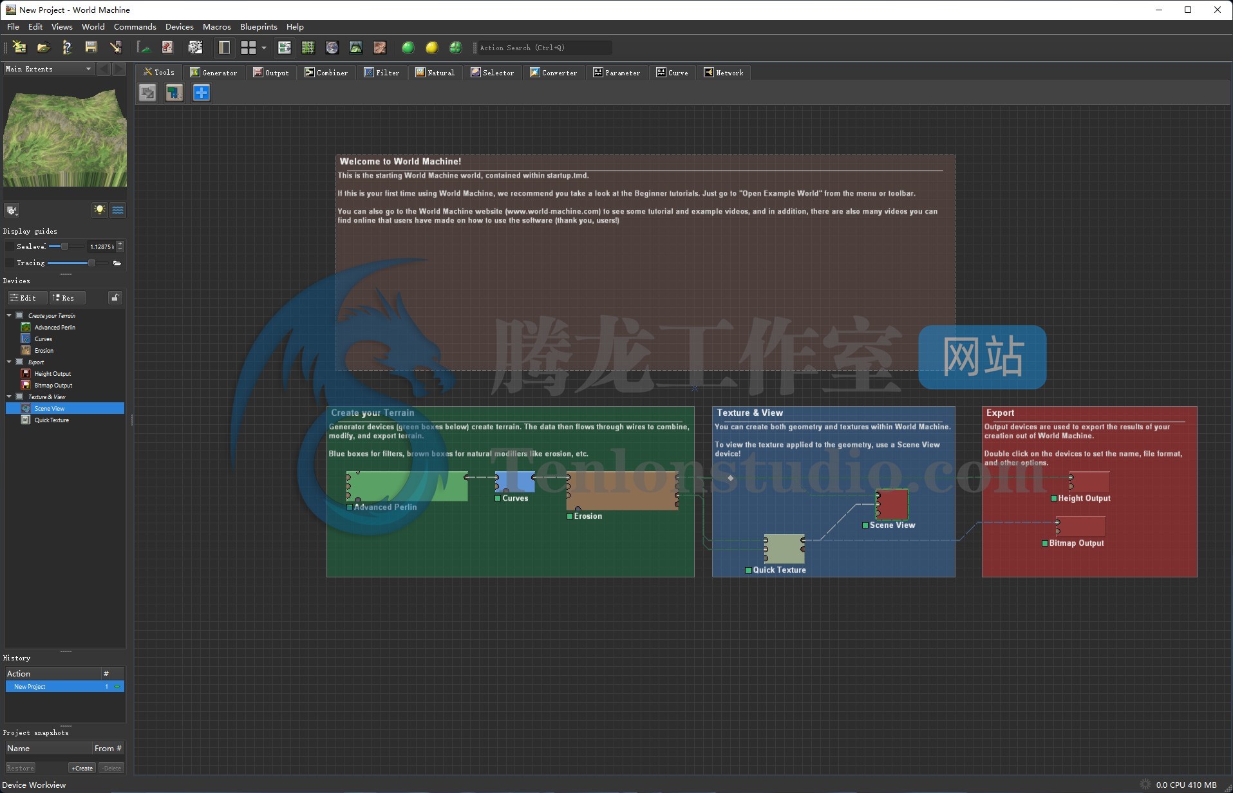Click the New World toolbar icon

click(x=19, y=48)
